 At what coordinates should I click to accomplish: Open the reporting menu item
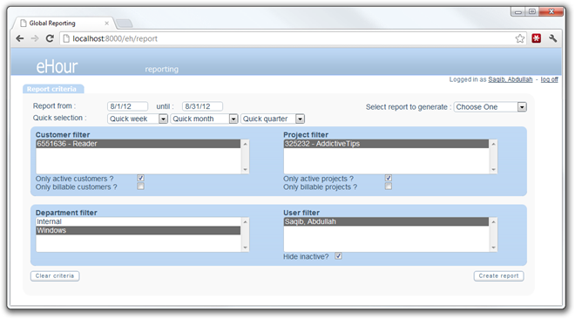tap(162, 69)
